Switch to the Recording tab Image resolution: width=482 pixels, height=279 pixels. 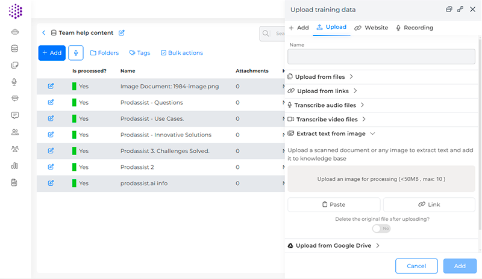415,28
